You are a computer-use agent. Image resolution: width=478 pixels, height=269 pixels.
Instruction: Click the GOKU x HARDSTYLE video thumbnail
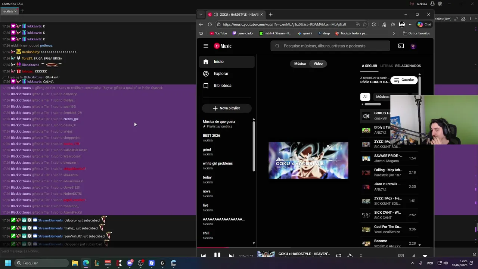308,160
